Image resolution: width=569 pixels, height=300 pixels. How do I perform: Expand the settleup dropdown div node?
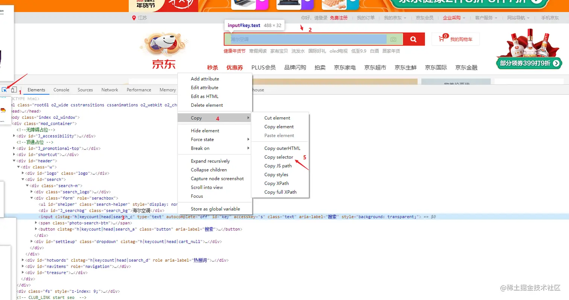coord(32,241)
